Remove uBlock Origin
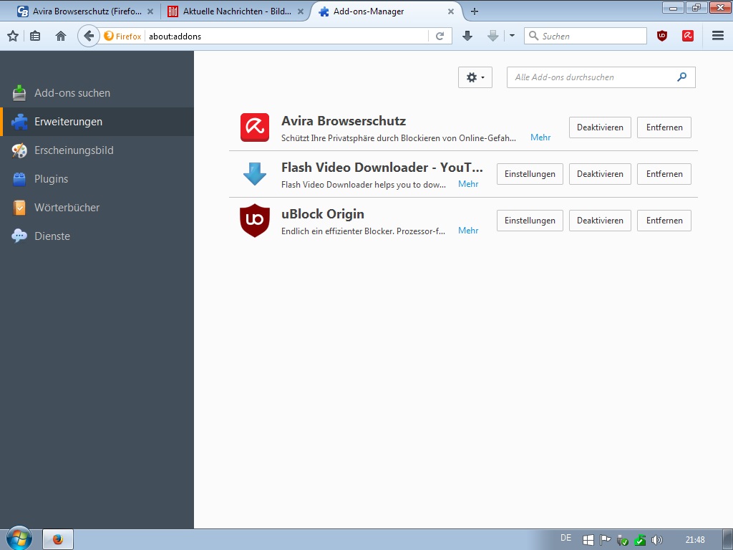The width and height of the screenshot is (733, 550). [664, 221]
